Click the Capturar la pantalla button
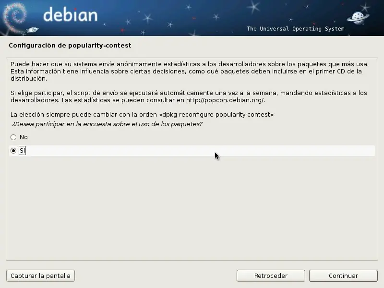This screenshot has height=288, width=384. 40,276
